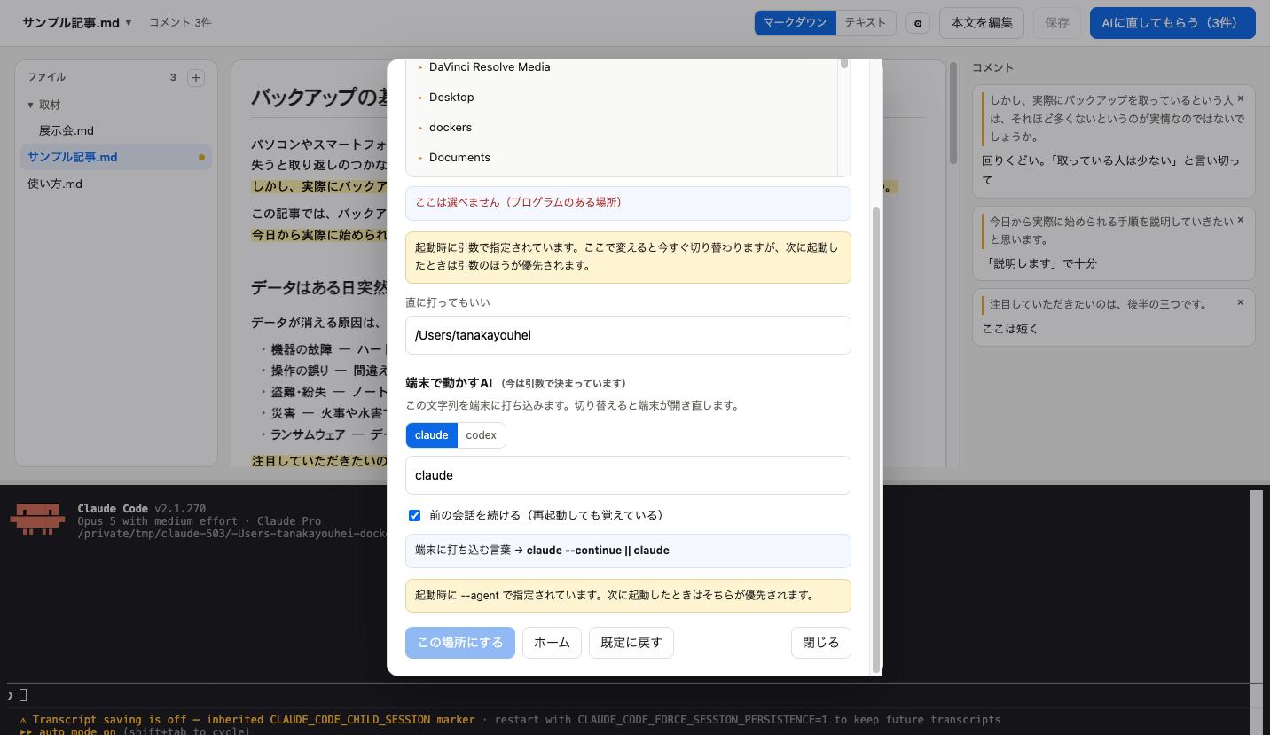The height and width of the screenshot is (735, 1270).
Task: Select サンプル記事.md in file list
Action: [116, 157]
